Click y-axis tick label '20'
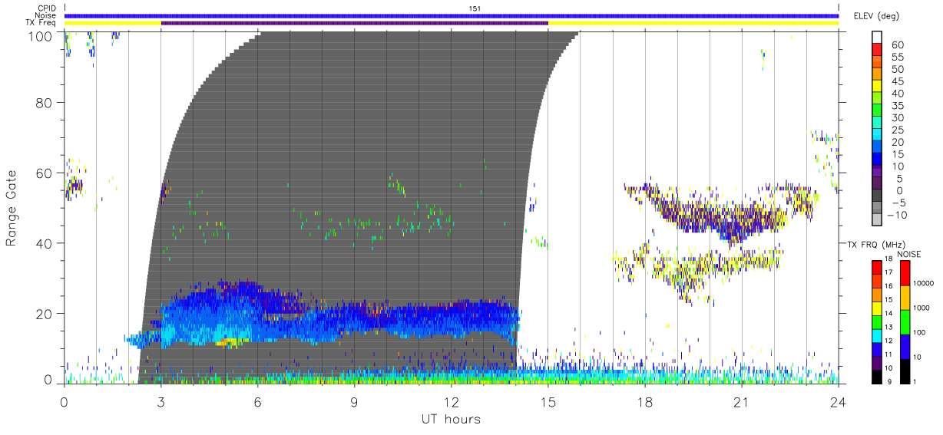Image resolution: width=943 pixels, height=435 pixels. pos(45,314)
